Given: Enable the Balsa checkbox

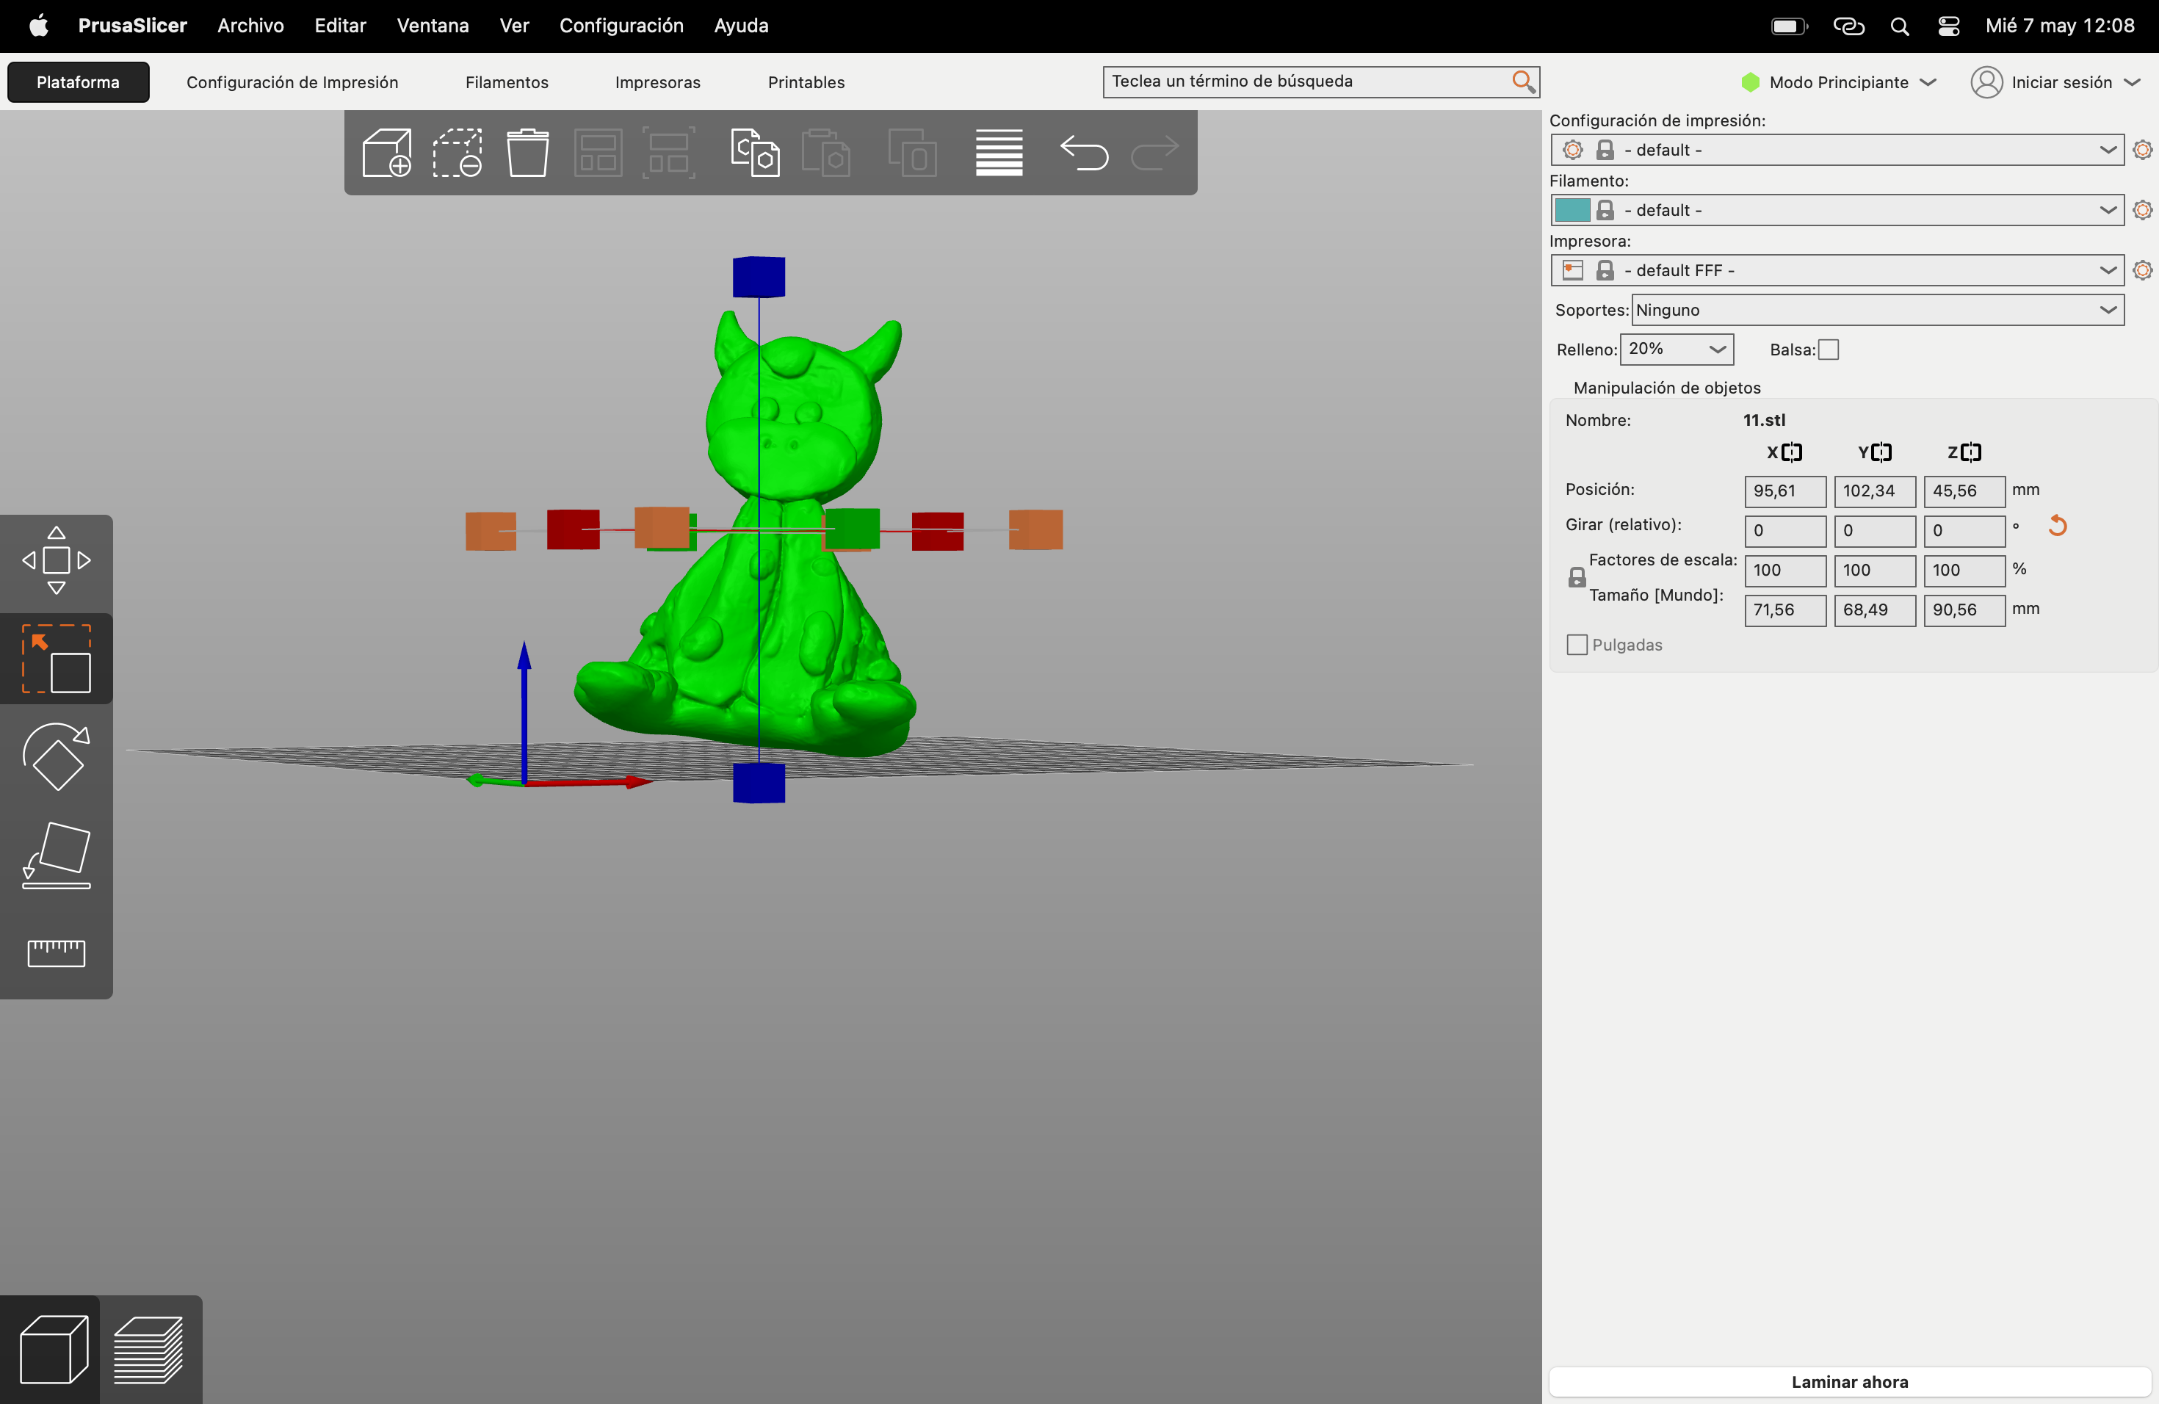Looking at the screenshot, I should tap(1829, 350).
